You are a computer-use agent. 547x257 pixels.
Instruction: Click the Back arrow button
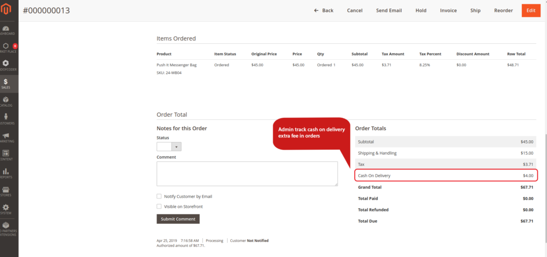pos(324,11)
